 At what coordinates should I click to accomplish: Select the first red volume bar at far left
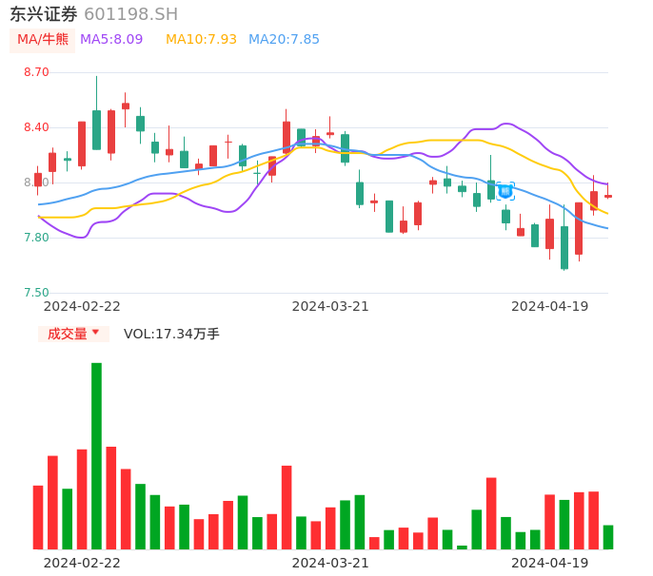click(x=38, y=517)
